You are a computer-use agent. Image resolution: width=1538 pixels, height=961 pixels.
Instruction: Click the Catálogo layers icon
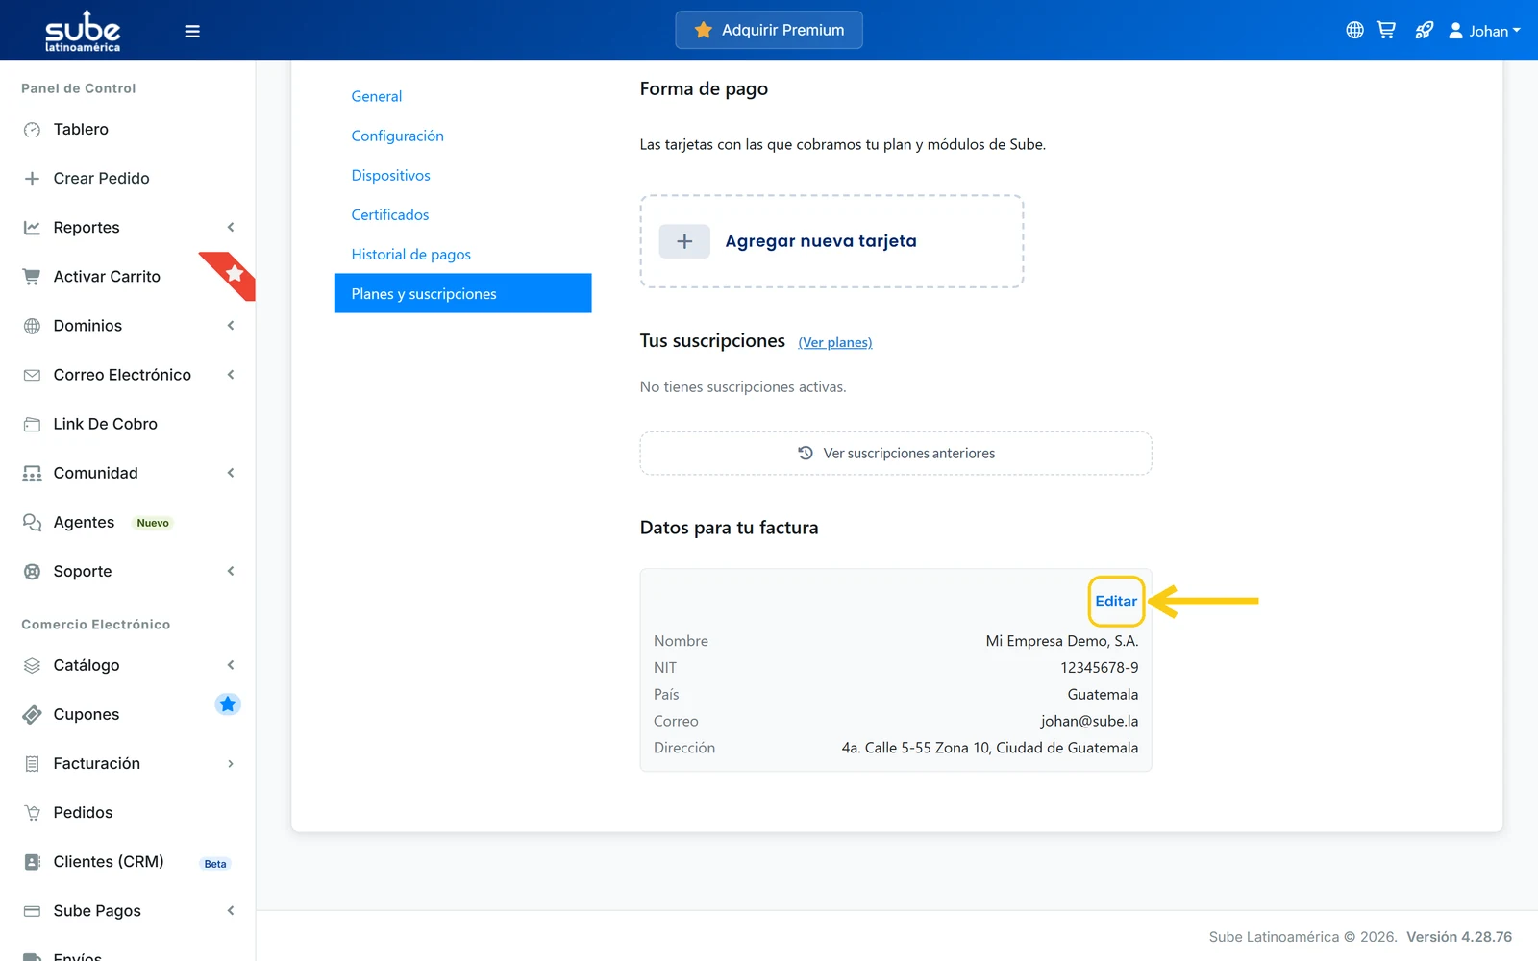click(x=32, y=665)
